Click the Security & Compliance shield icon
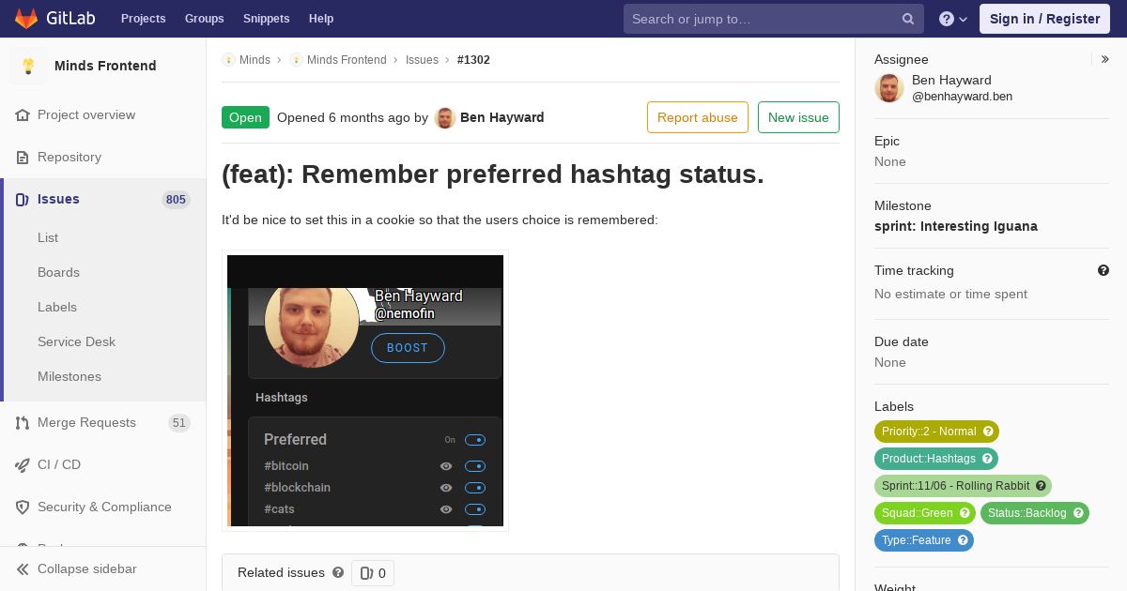 (x=23, y=507)
